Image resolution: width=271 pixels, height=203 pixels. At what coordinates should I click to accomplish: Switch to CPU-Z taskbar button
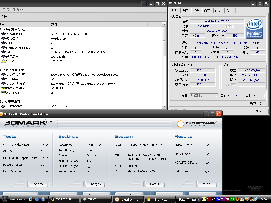tap(96, 199)
